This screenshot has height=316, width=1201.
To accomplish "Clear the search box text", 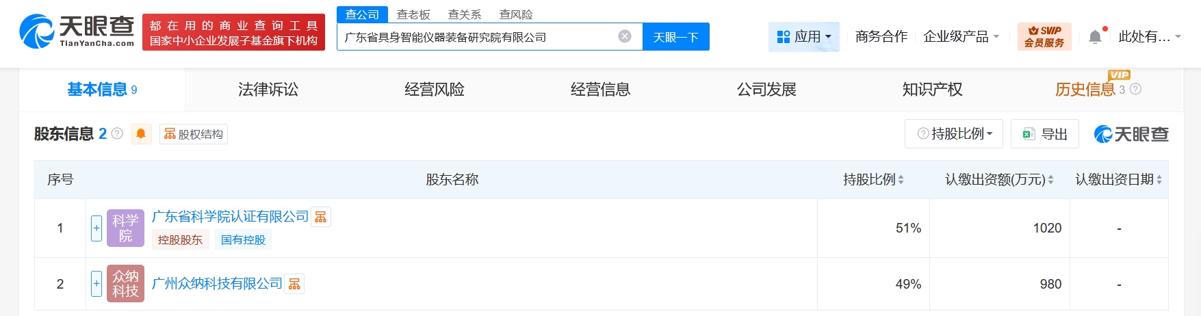I will pyautogui.click(x=624, y=36).
